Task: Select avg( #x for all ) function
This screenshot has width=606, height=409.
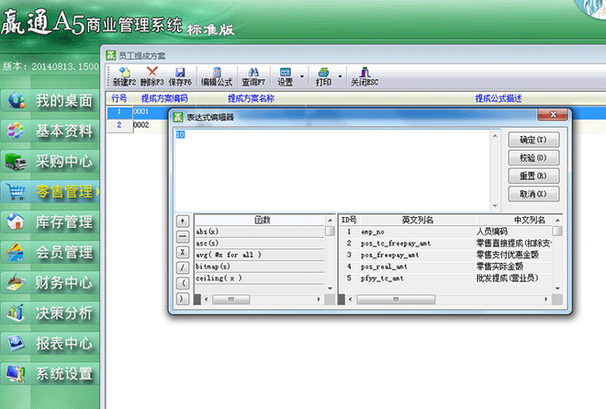Action: pos(260,255)
